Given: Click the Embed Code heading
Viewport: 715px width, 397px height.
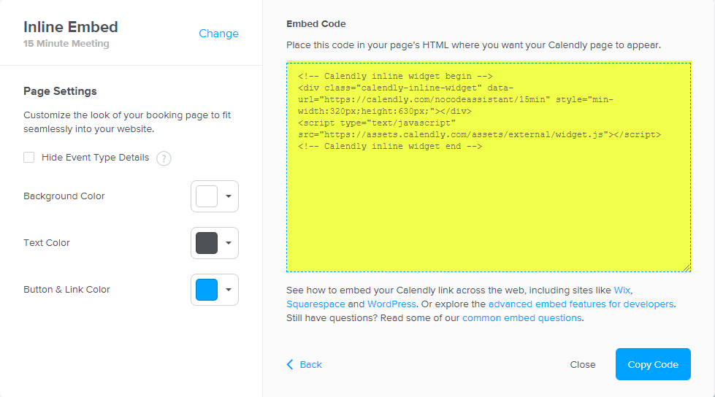Looking at the screenshot, I should pos(316,23).
